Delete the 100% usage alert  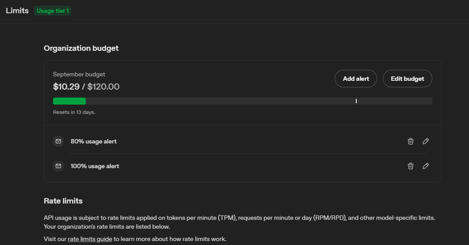click(x=411, y=166)
